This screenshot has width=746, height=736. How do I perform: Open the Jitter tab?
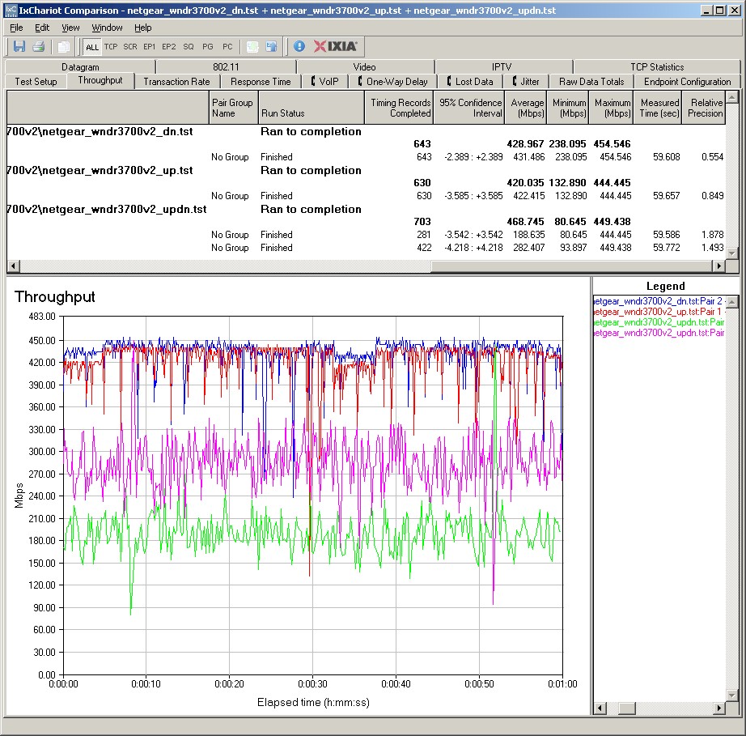[x=526, y=82]
